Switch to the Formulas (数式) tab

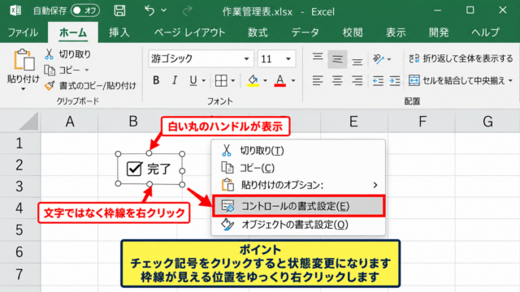click(x=258, y=32)
